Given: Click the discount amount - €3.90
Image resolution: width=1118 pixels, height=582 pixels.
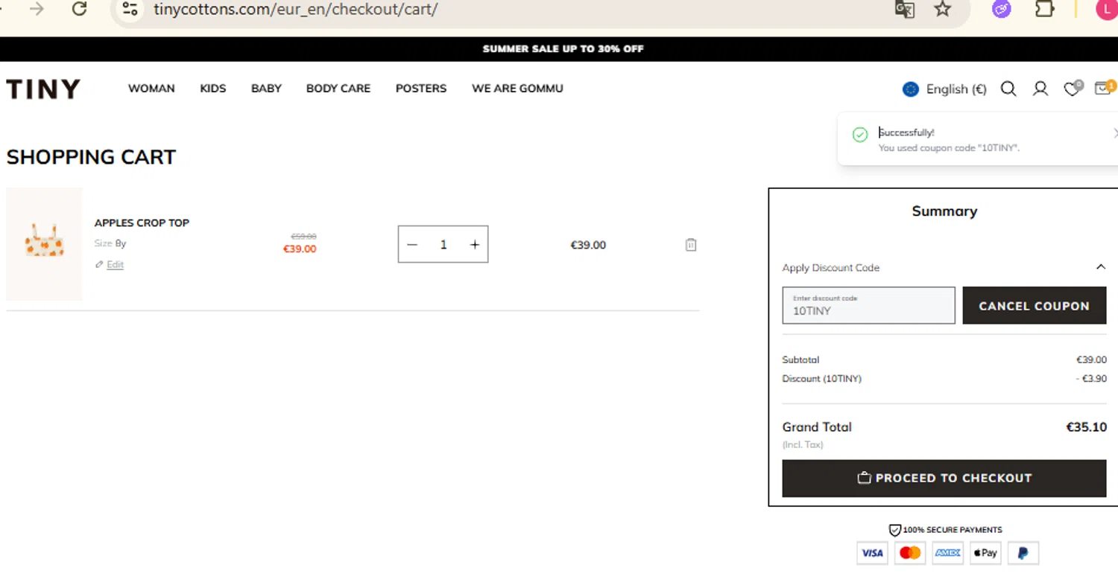Looking at the screenshot, I should tap(1091, 379).
